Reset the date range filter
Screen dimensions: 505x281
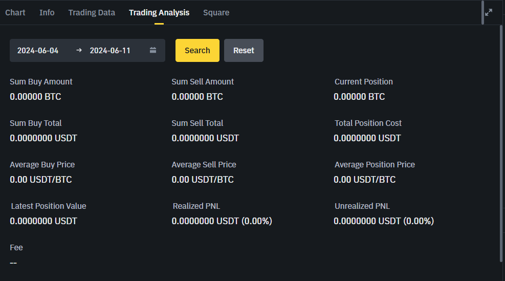tap(244, 50)
